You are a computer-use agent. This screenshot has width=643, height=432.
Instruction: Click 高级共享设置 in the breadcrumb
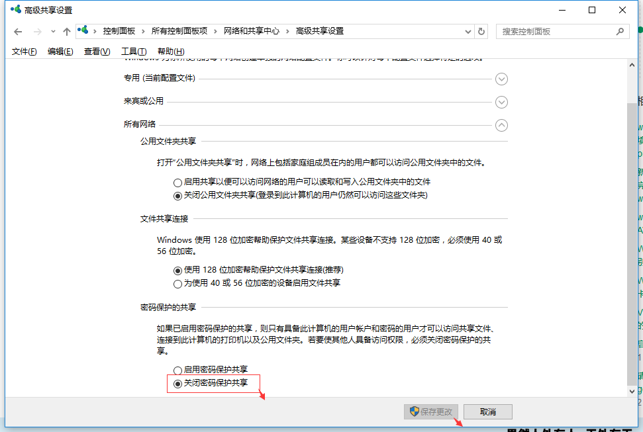click(320, 31)
